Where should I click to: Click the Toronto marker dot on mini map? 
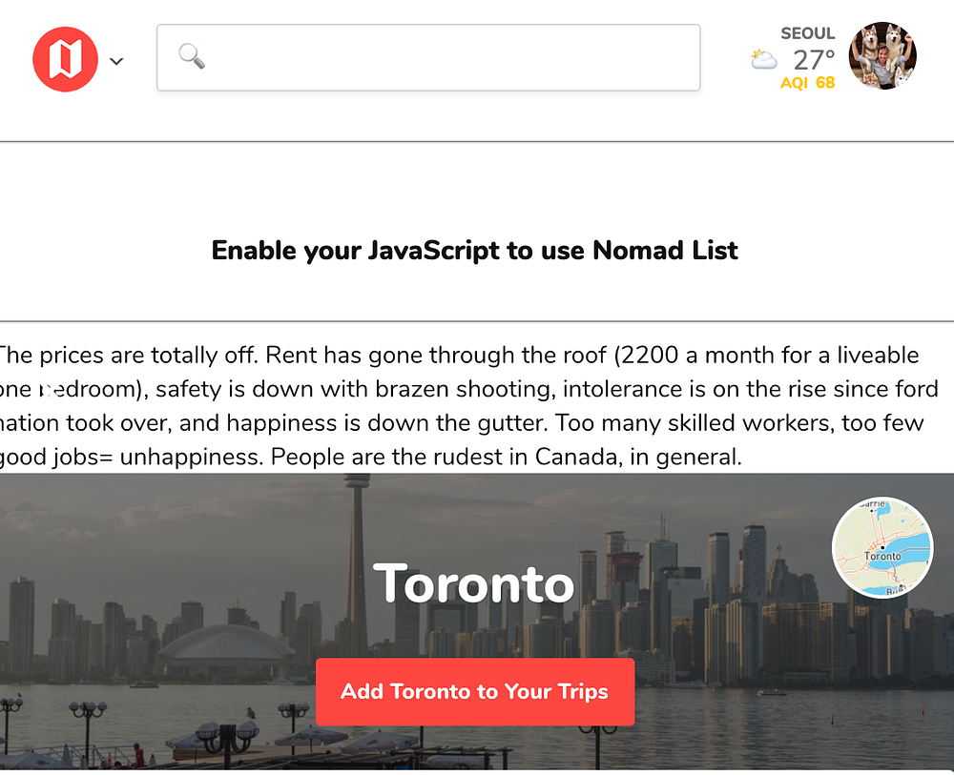pyautogui.click(x=882, y=548)
